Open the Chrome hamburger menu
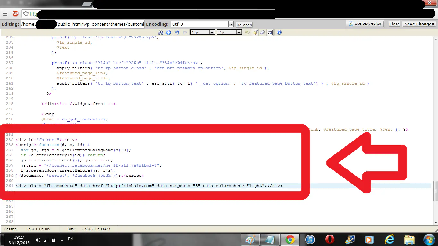 pos(5,13)
